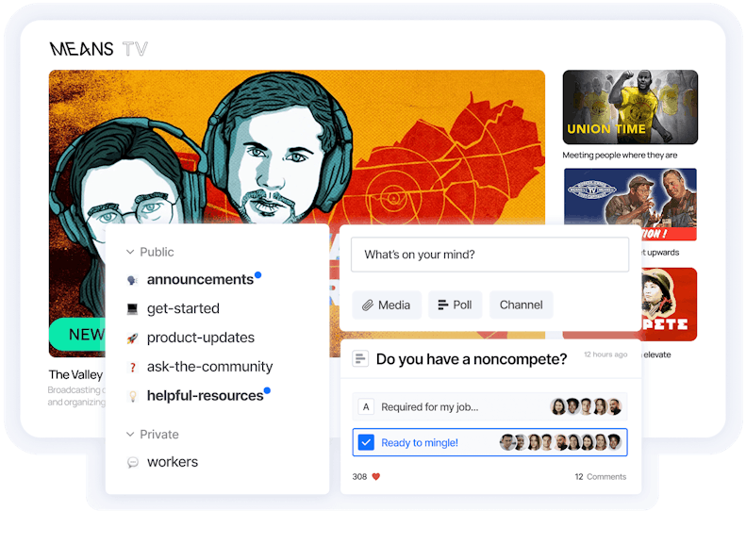Click the poll title Do you have a noncompete

[472, 359]
